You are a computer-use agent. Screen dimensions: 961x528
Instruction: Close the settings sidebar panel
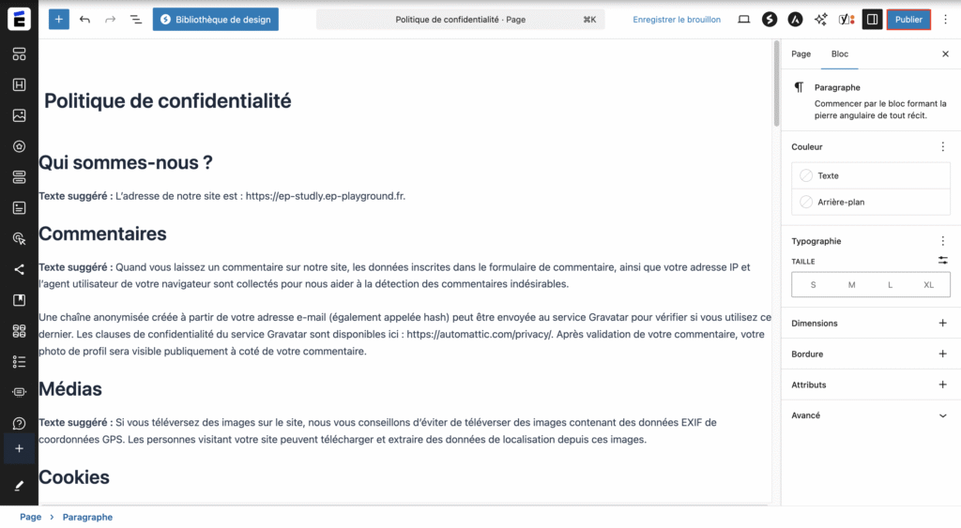pos(945,53)
